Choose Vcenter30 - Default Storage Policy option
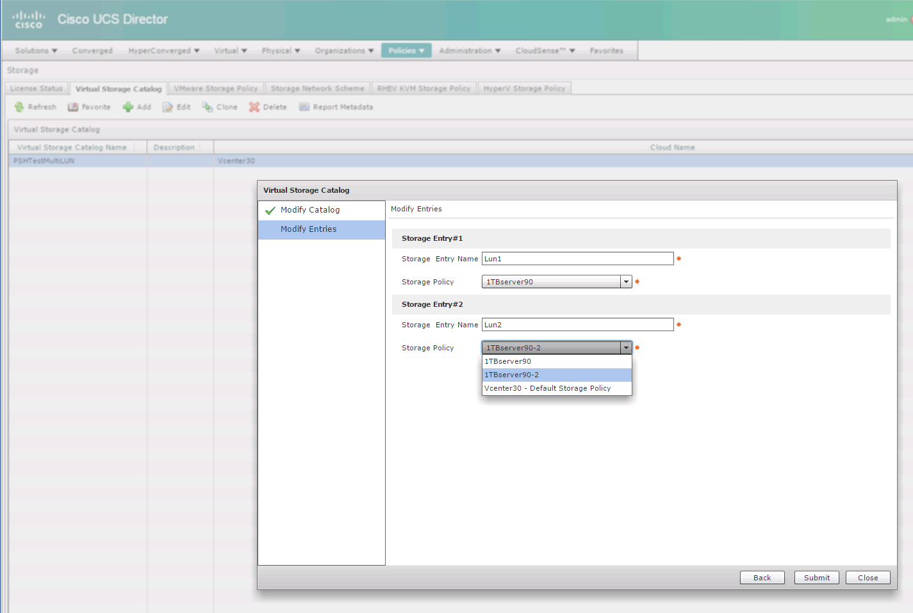This screenshot has height=613, width=913. click(x=557, y=388)
